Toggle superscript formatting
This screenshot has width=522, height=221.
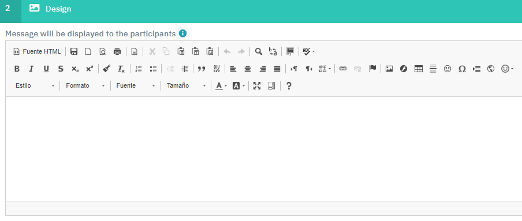(x=90, y=69)
